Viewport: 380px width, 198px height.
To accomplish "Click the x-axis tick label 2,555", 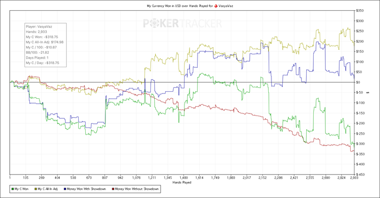I will tap(310, 178).
